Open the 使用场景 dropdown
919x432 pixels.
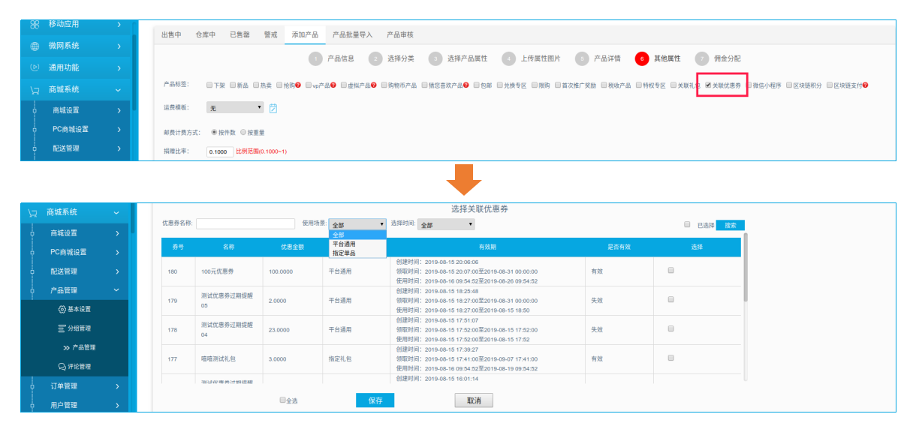(x=357, y=224)
